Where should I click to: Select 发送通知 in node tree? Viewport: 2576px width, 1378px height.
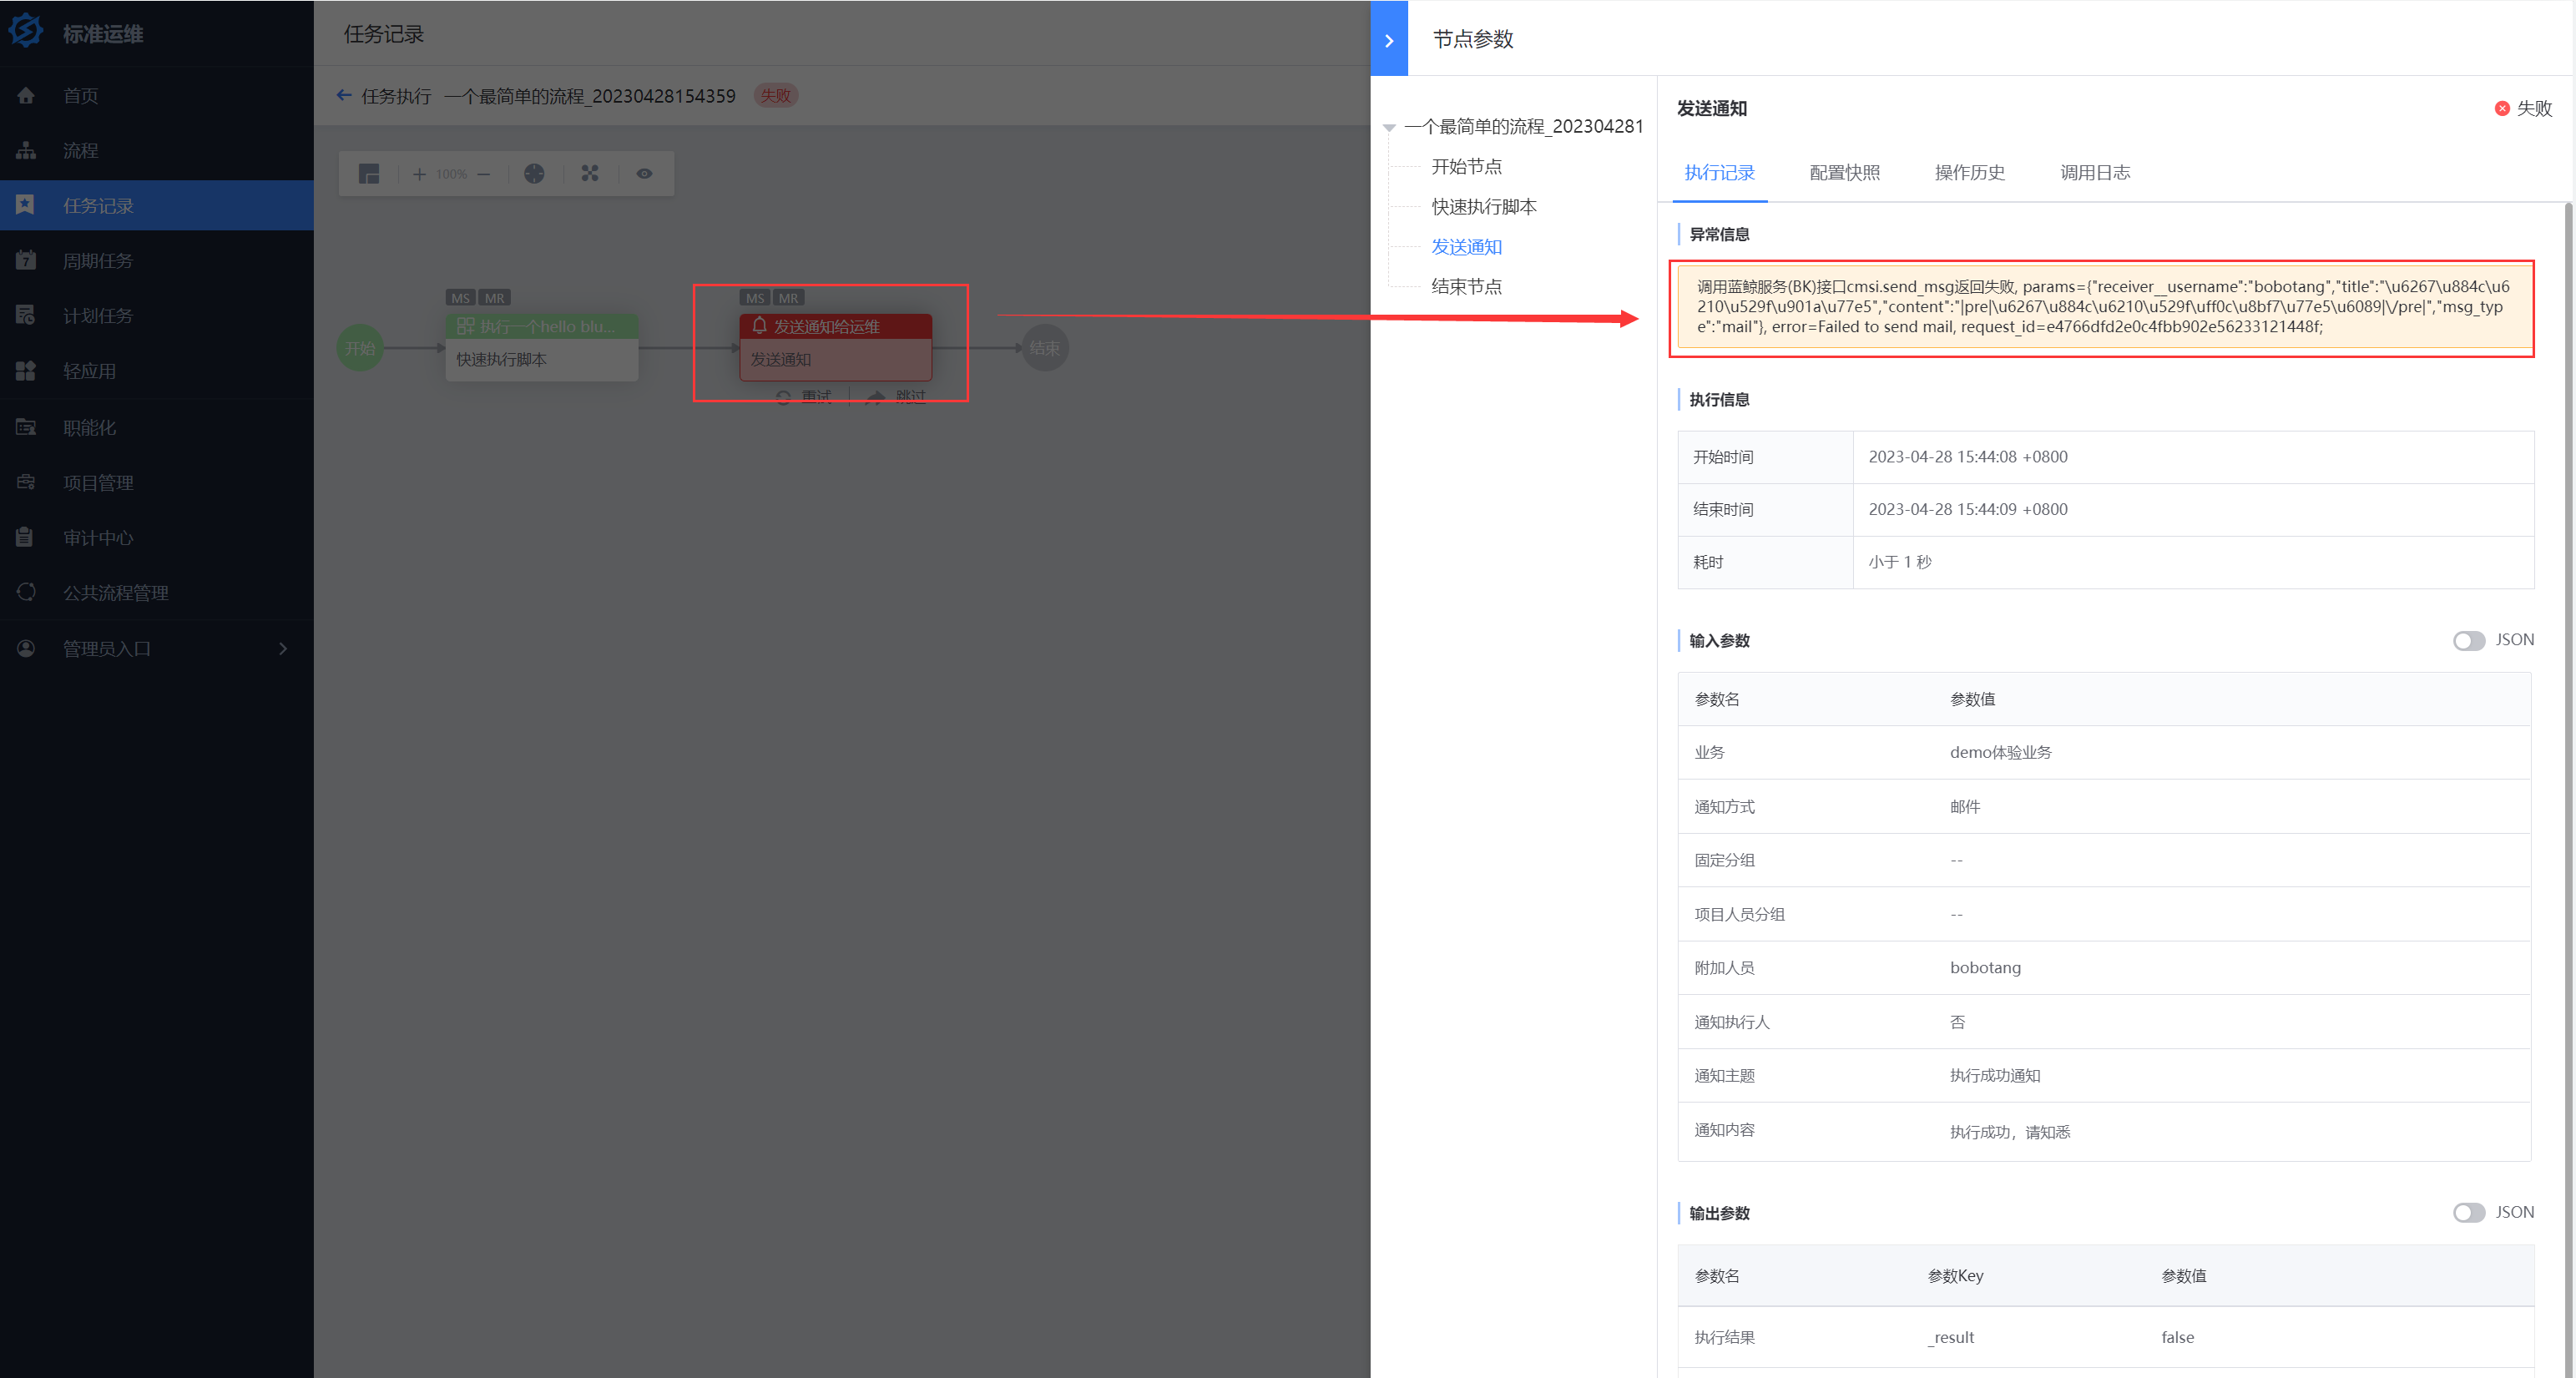1467,246
